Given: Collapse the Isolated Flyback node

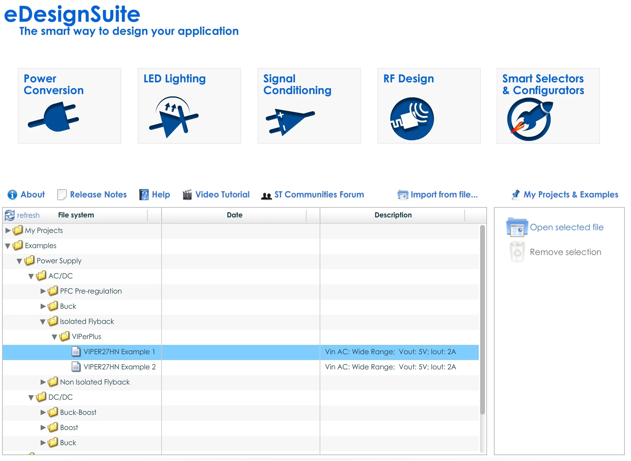Looking at the screenshot, I should (x=43, y=322).
